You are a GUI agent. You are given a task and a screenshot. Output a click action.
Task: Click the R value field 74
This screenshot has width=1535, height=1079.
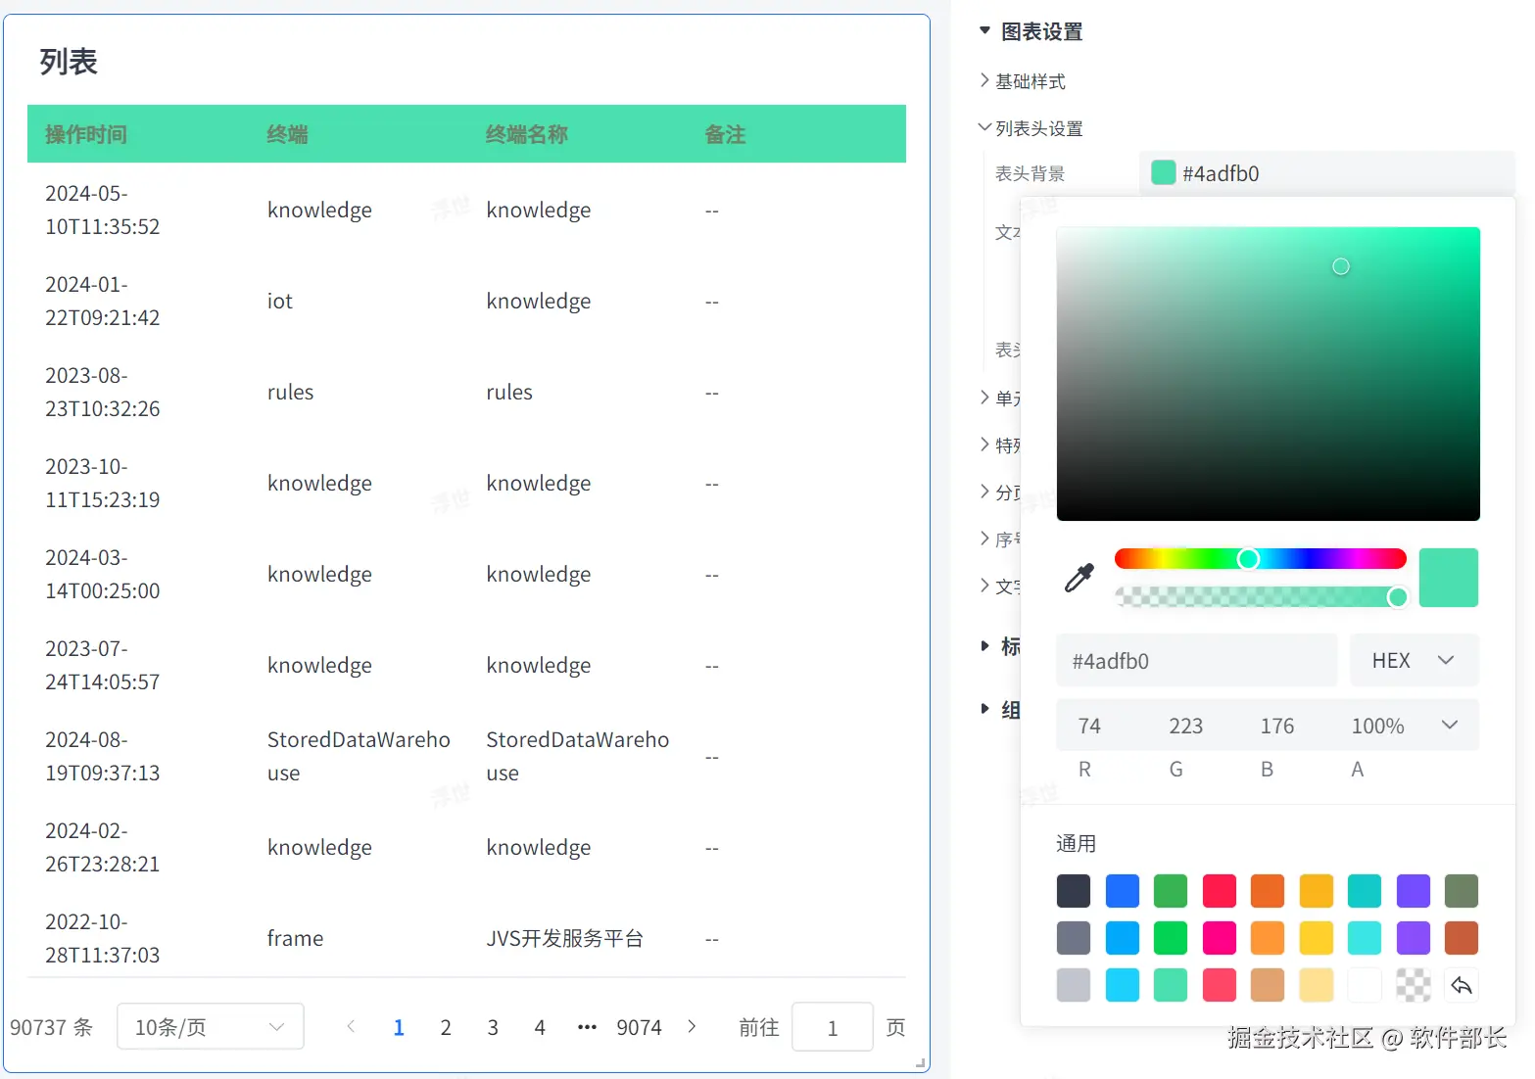[1089, 726]
